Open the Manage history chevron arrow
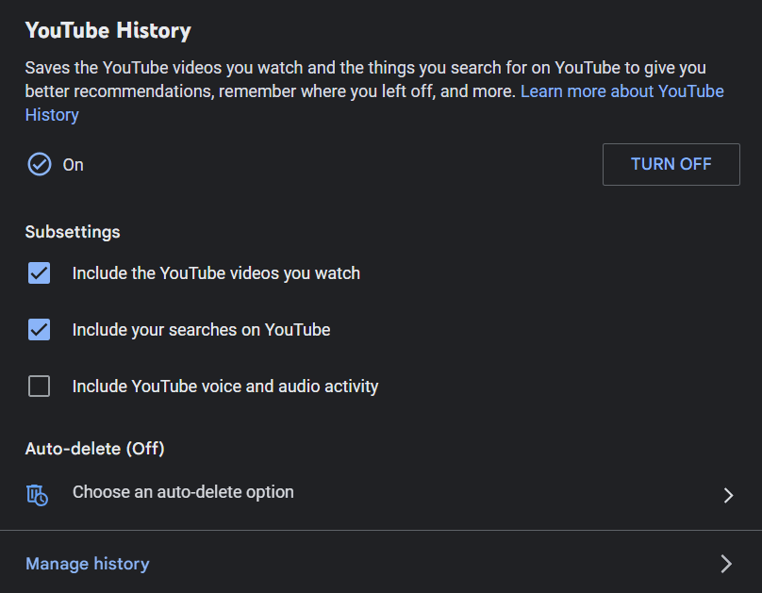 point(726,564)
